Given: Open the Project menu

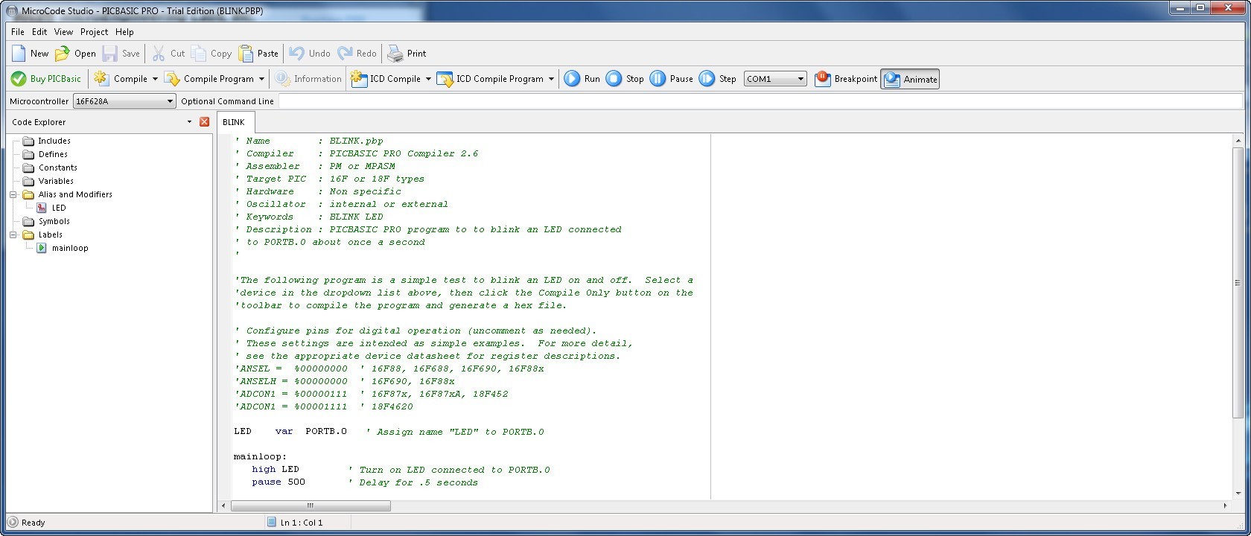Looking at the screenshot, I should 95,32.
